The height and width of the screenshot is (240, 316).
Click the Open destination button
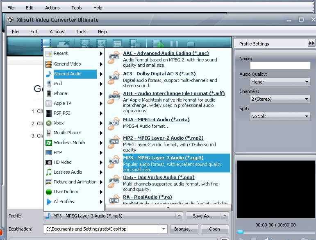[215, 229]
